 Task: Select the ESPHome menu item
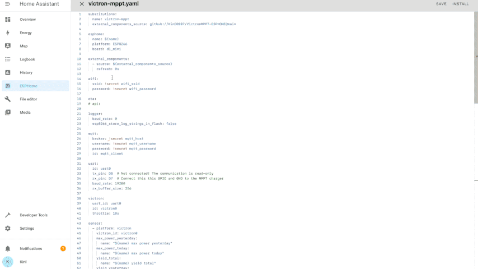[x=29, y=86]
